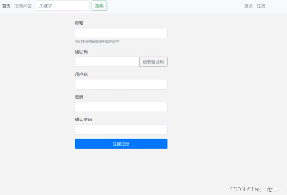Click the 确认密码 field label
This screenshot has height=195, width=287.
pyautogui.click(x=83, y=119)
